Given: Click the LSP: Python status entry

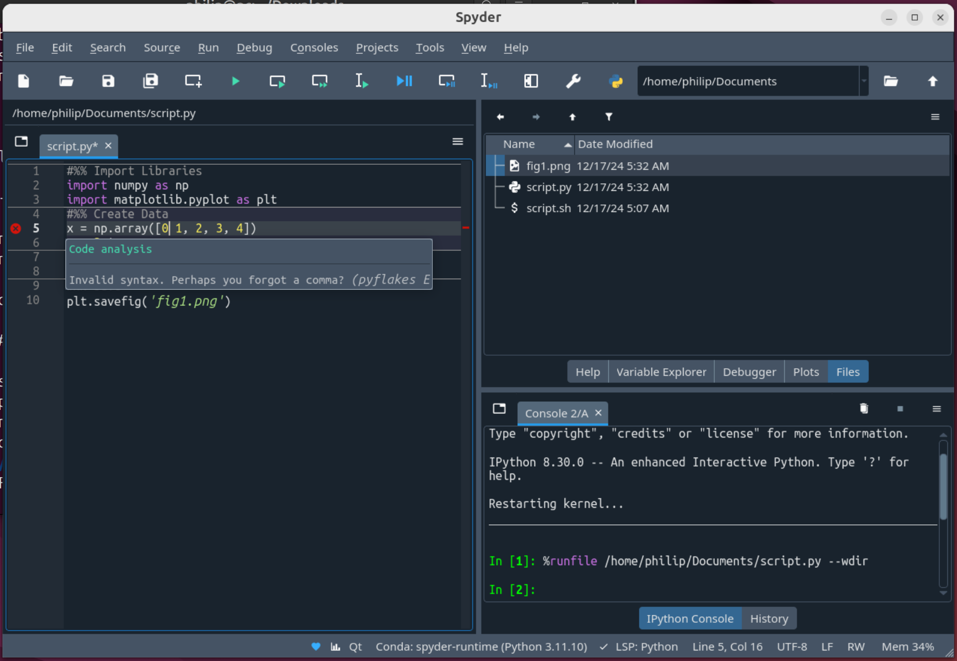Looking at the screenshot, I should click(639, 646).
